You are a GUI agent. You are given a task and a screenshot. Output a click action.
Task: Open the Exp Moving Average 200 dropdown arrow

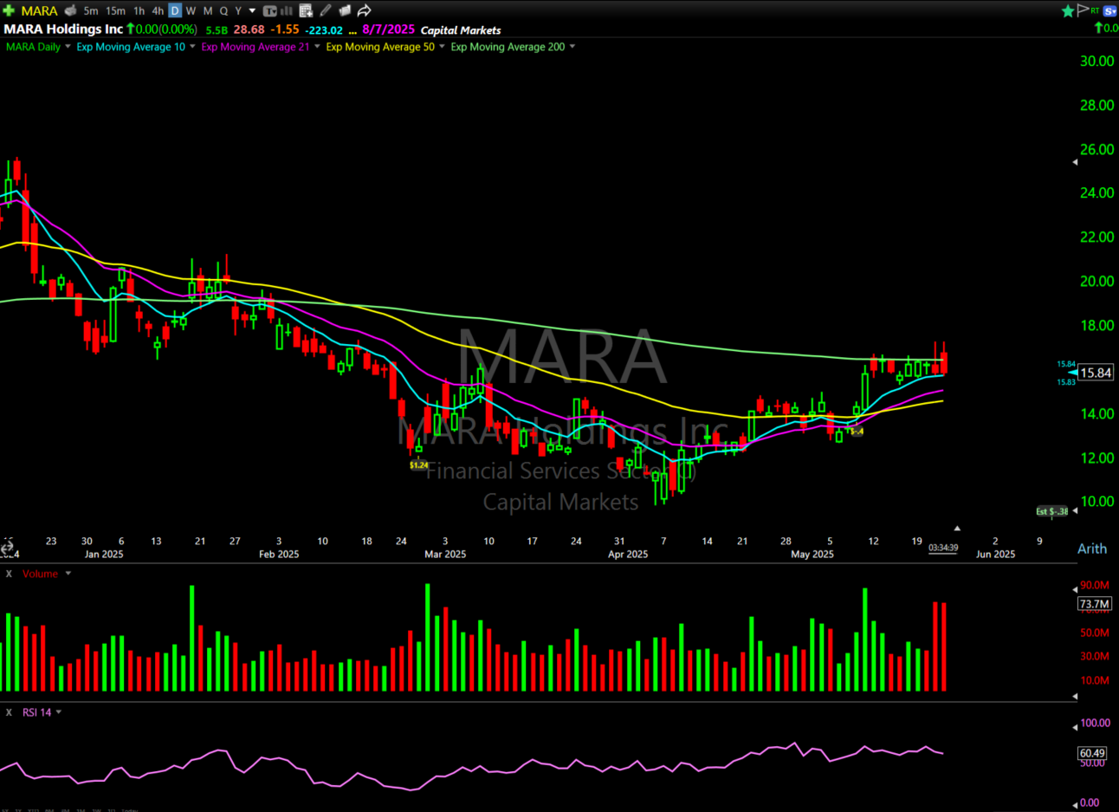click(572, 47)
